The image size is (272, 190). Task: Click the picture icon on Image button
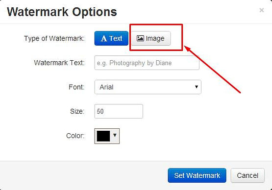coord(140,38)
